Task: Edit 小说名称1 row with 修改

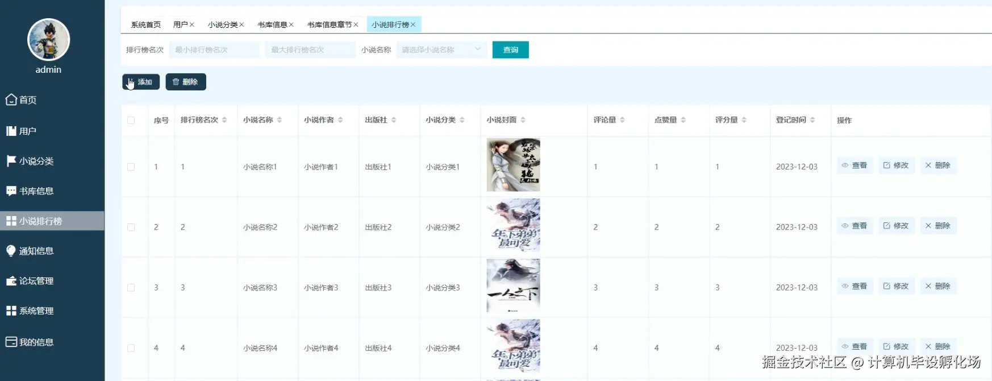Action: click(896, 165)
